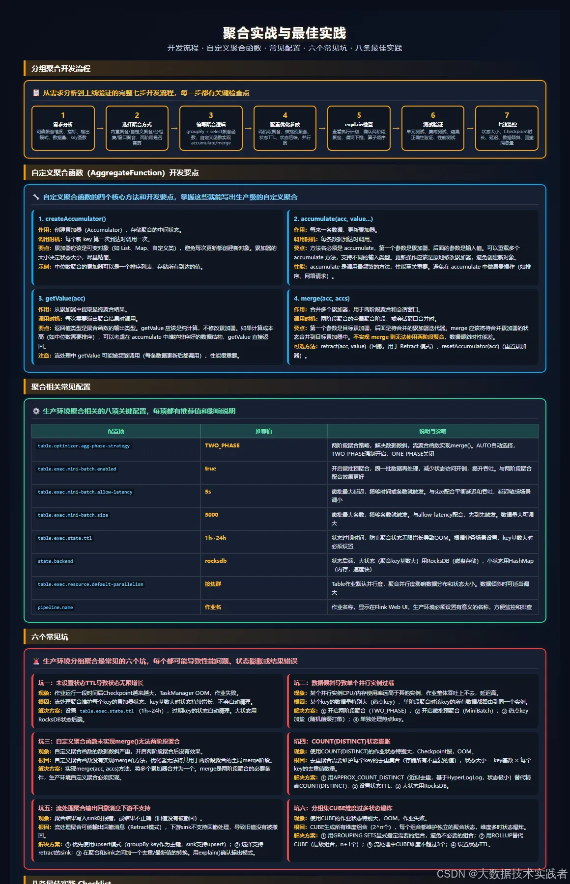
Task: Click the recommended value 5000
Action: (x=211, y=515)
